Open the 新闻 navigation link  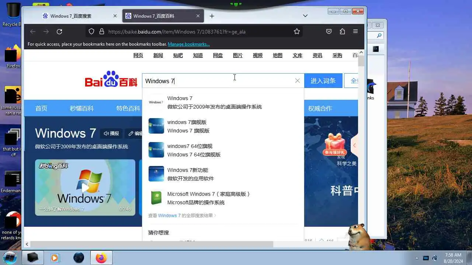[158, 55]
